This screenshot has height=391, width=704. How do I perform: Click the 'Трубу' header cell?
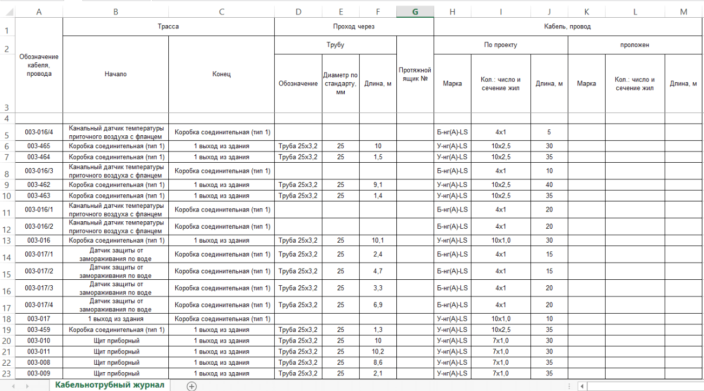pyautogui.click(x=336, y=45)
